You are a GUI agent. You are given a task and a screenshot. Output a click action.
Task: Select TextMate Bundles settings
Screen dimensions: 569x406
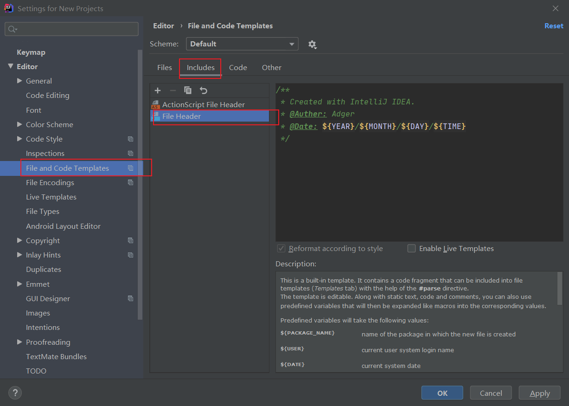pyautogui.click(x=56, y=357)
